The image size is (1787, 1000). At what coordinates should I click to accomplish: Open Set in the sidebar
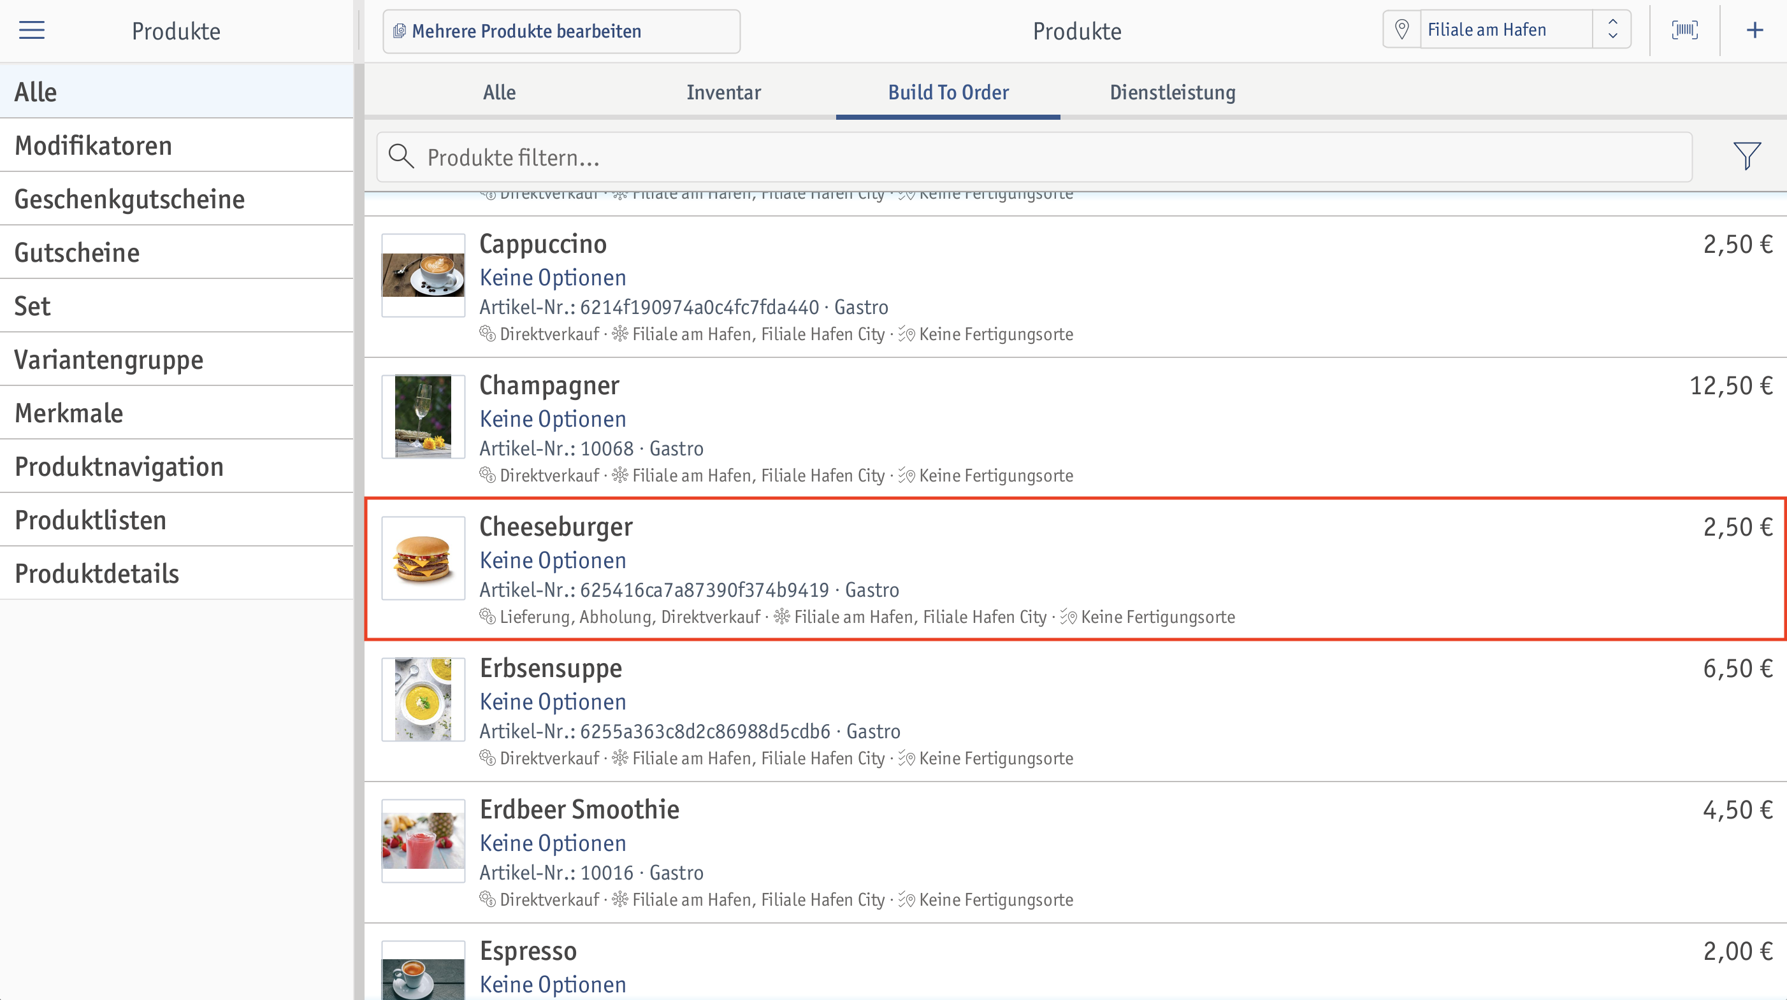click(x=176, y=305)
